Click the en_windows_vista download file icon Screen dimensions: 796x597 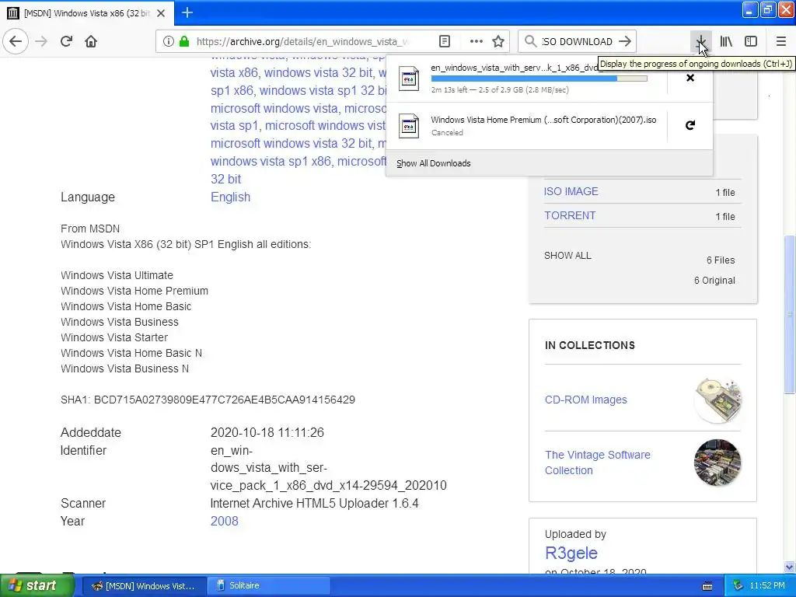click(x=409, y=79)
